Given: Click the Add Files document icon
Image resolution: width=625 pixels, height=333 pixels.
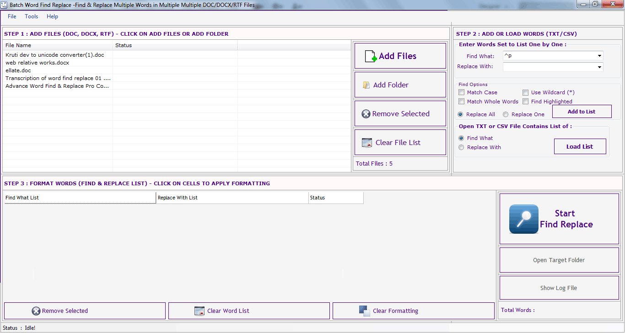Looking at the screenshot, I should (x=371, y=56).
